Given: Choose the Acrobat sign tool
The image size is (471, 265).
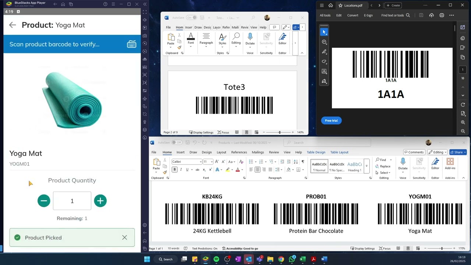Looking at the screenshot, I should point(324,81).
